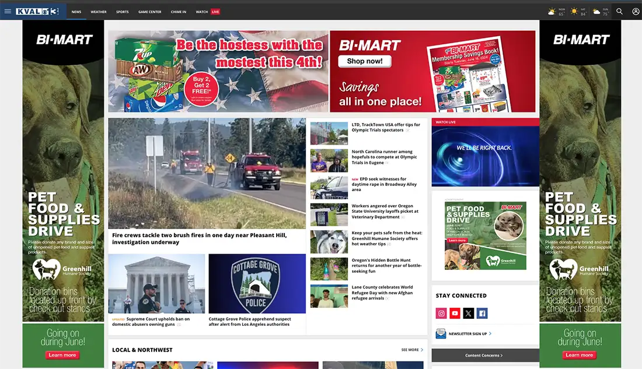642x369 pixels.
Task: Open the hamburger menu icon
Action: tap(8, 12)
